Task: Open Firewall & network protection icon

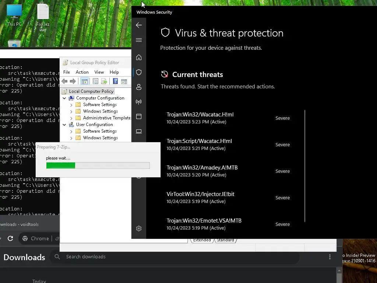Action: [x=139, y=102]
